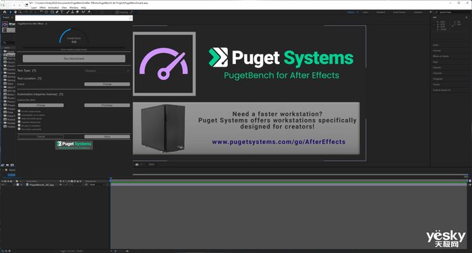Select the Puppet Pin tool

(x=89, y=12)
